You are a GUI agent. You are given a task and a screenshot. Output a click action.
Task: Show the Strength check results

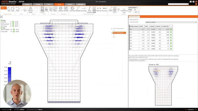[x=78, y=9]
